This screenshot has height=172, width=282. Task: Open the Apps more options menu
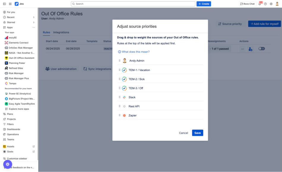[34, 27]
